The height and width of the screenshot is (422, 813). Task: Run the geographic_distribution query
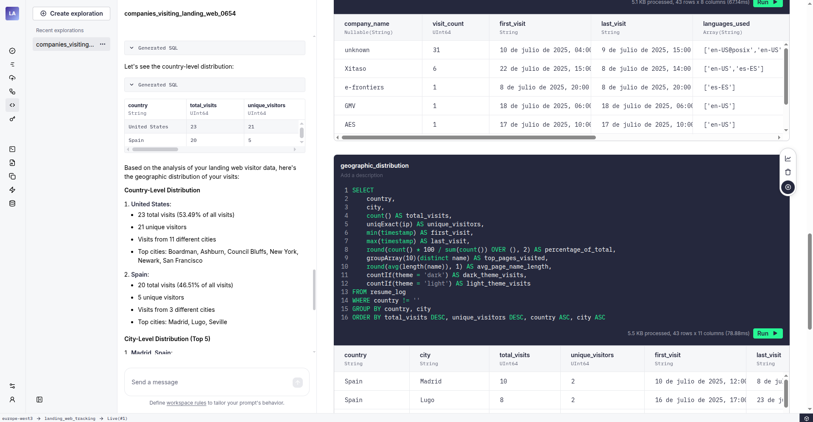coord(767,333)
